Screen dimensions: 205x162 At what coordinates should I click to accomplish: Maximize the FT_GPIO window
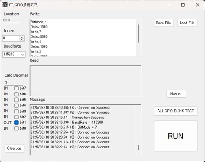click(x=183, y=5)
